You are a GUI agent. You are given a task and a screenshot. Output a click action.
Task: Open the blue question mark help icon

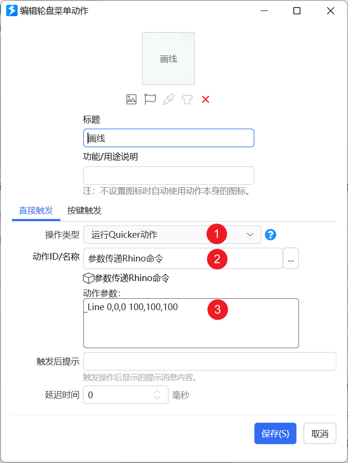pyautogui.click(x=271, y=235)
